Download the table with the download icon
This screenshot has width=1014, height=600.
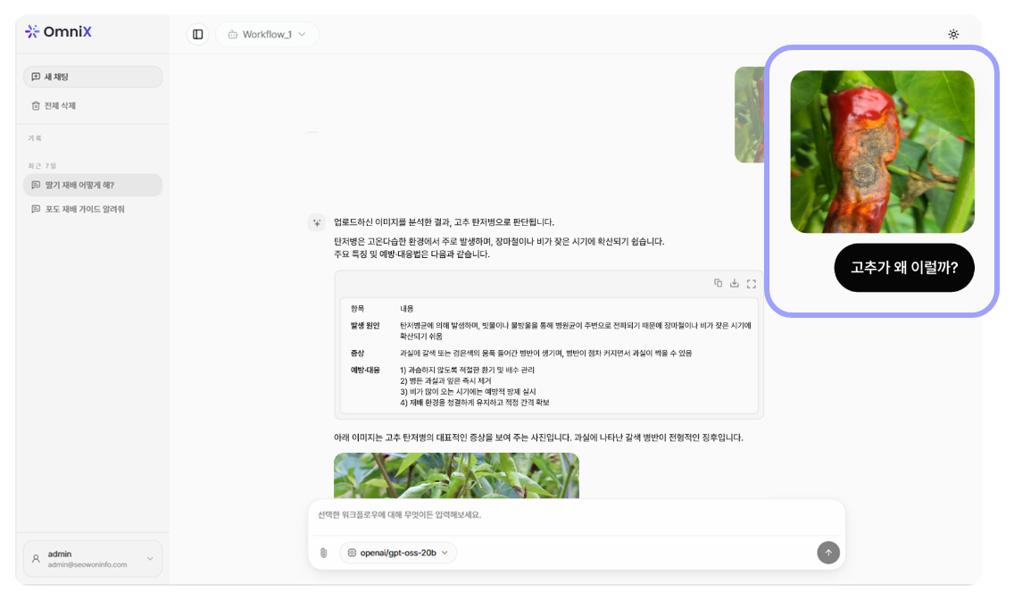point(735,283)
